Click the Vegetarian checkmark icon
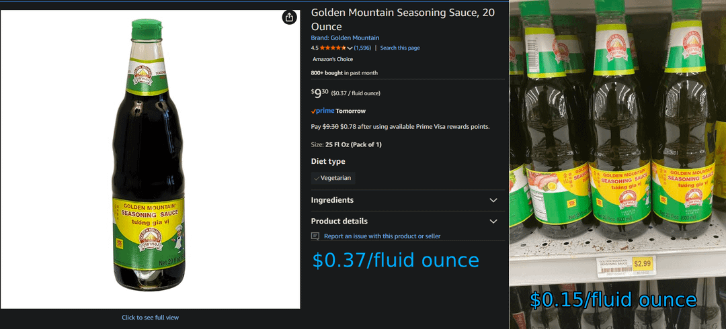726x329 pixels. [x=317, y=178]
